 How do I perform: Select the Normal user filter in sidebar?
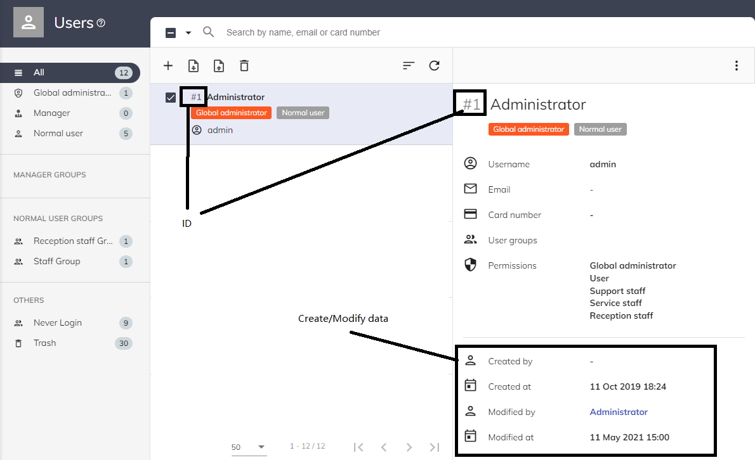point(58,134)
